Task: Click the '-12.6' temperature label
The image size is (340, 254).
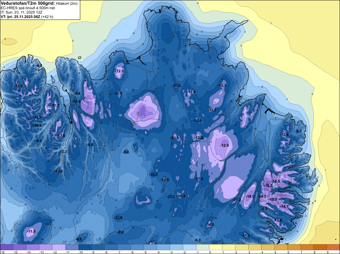Action: 278,220
